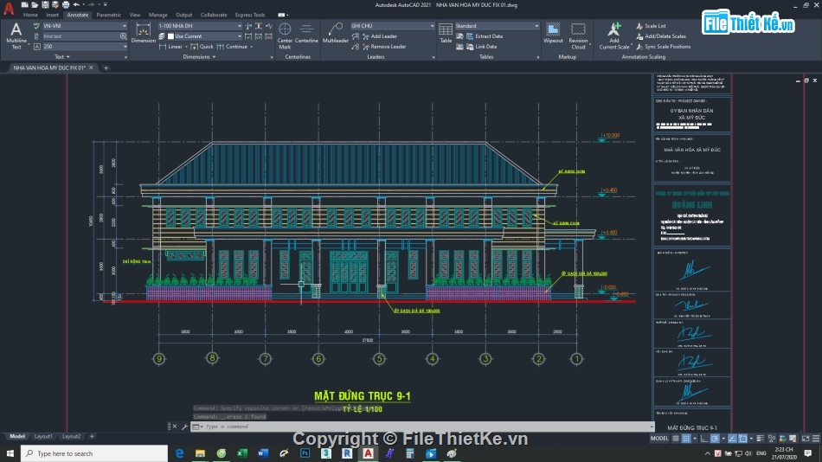Click Link Data

coord(481,47)
